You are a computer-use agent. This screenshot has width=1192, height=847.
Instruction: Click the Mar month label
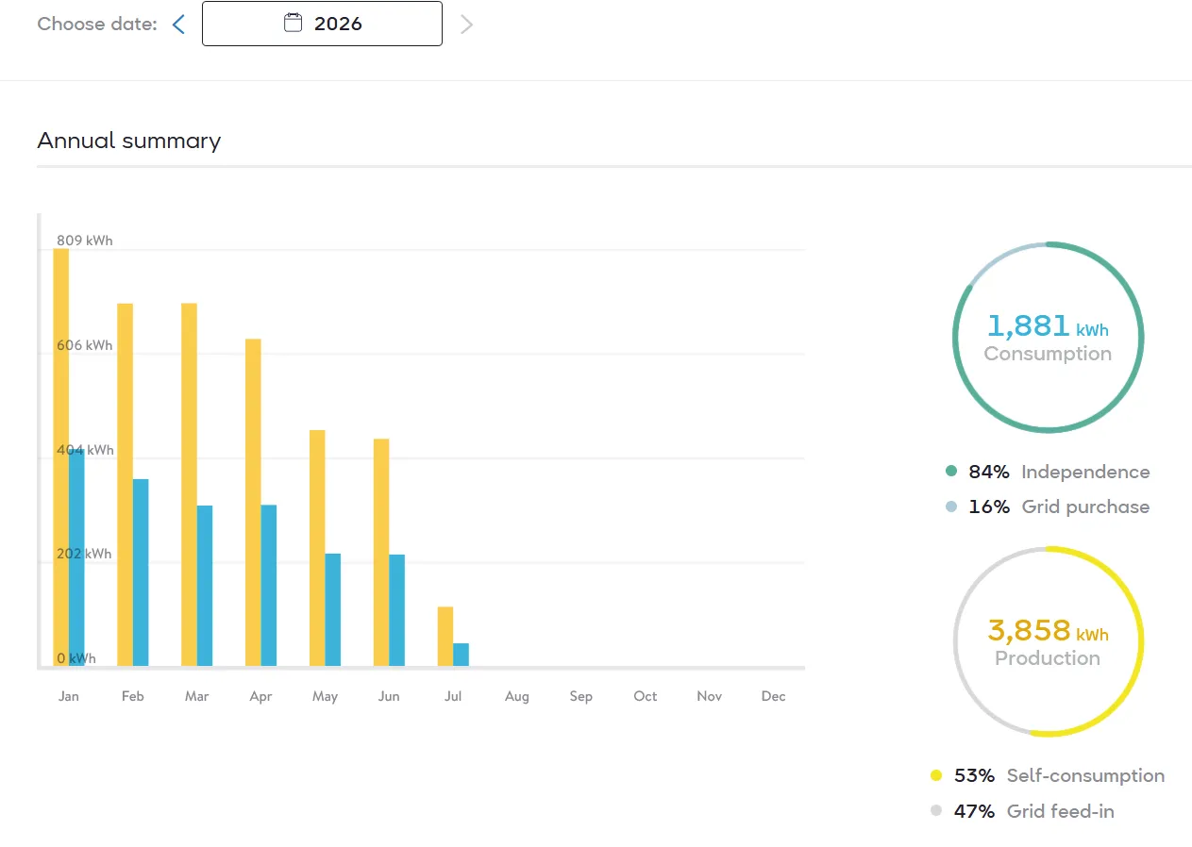pyautogui.click(x=197, y=696)
